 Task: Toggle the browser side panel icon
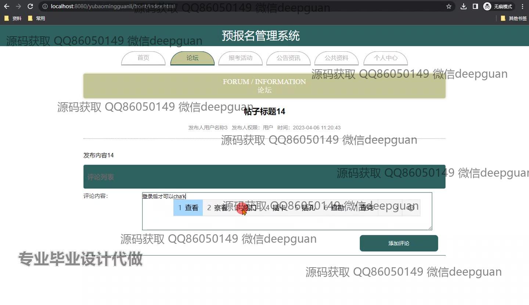(475, 6)
